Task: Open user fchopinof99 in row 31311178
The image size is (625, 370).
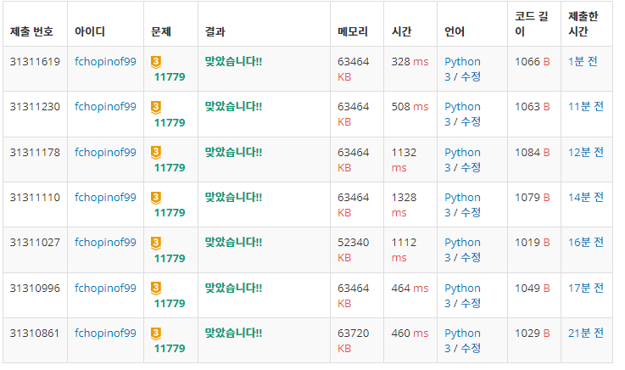Action: tap(105, 152)
